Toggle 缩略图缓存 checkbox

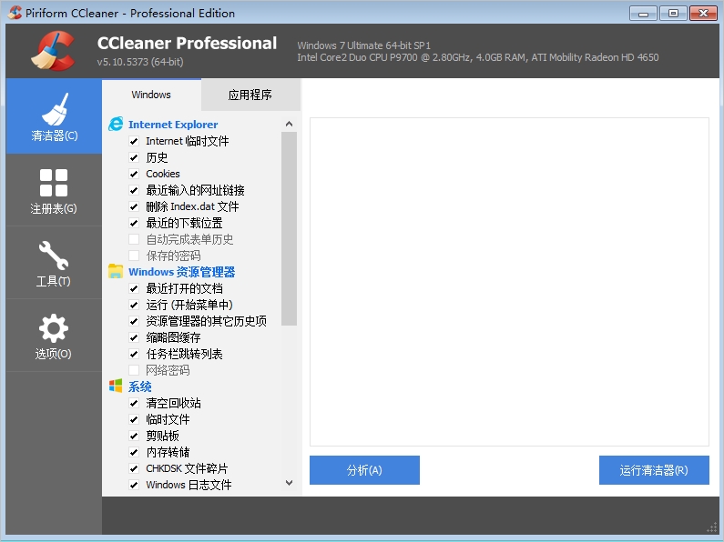134,337
